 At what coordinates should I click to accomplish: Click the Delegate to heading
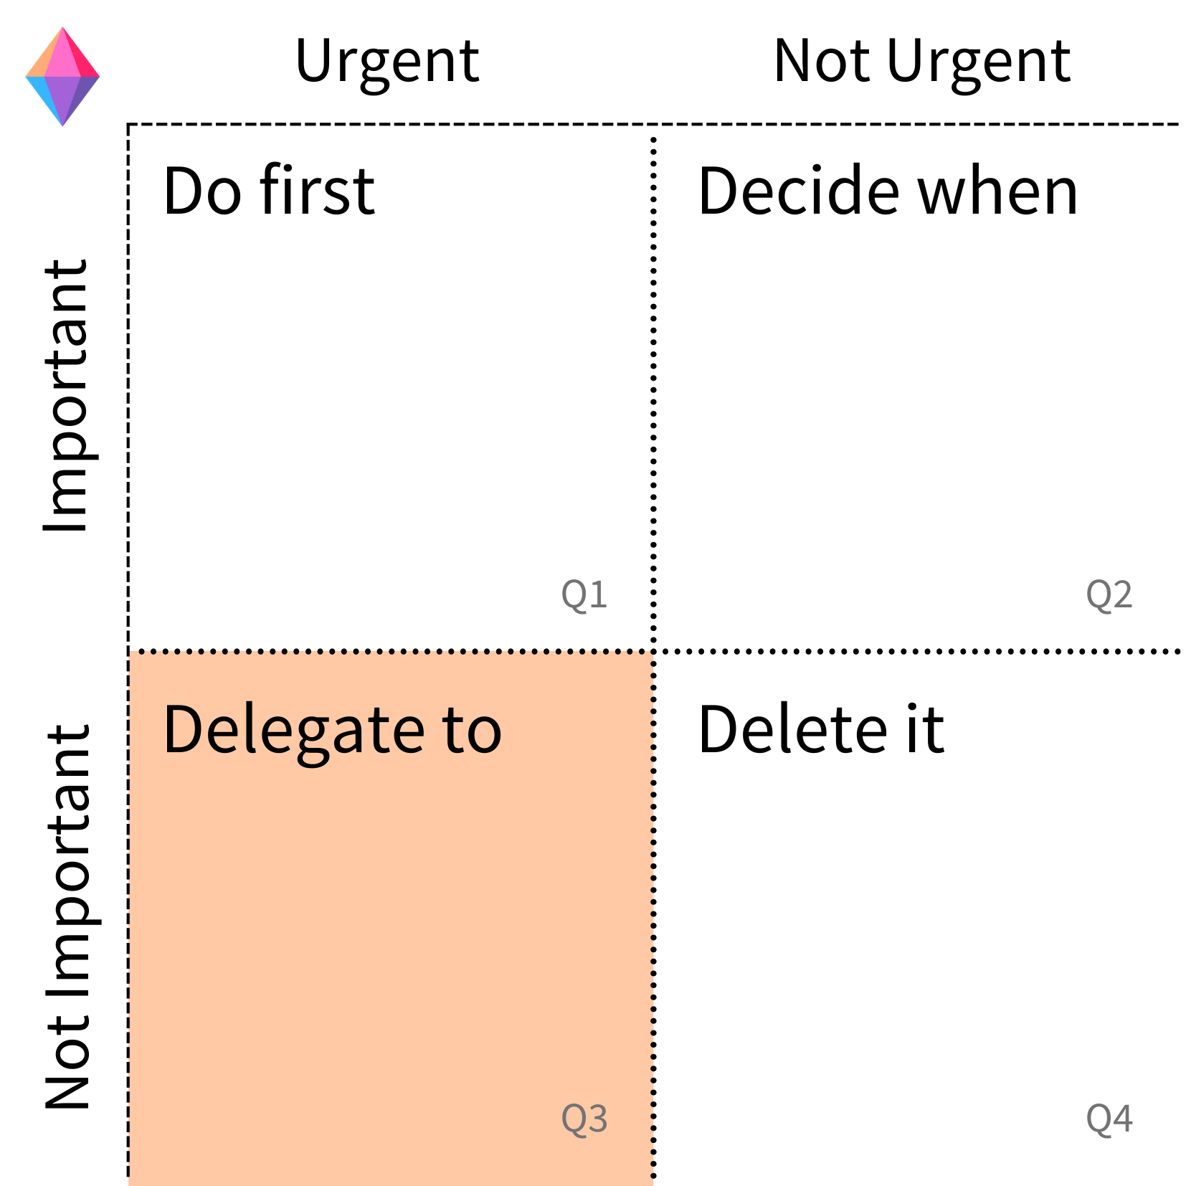[x=333, y=731]
